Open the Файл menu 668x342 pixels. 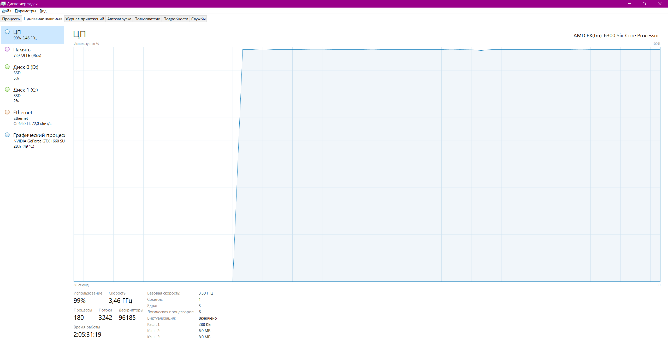(x=6, y=11)
